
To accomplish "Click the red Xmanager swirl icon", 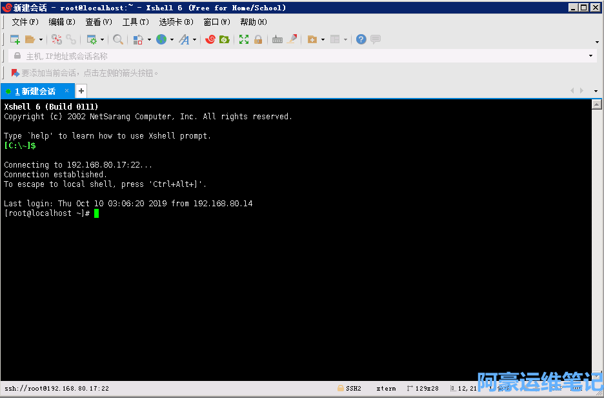I will (210, 39).
